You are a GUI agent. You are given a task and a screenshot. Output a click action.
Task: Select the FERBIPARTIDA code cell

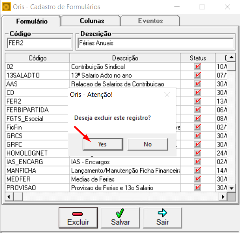37,110
